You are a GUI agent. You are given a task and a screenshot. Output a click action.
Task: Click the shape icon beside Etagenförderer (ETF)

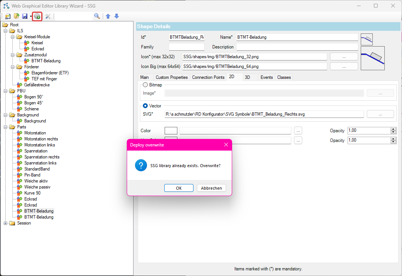coord(27,72)
